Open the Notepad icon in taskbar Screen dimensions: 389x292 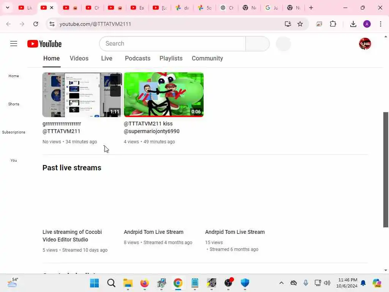195,283
